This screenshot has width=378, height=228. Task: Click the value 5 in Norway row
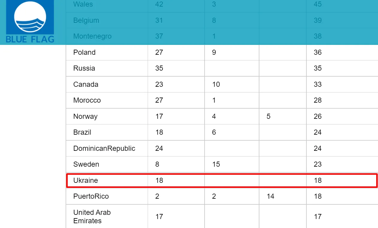tap(268, 116)
